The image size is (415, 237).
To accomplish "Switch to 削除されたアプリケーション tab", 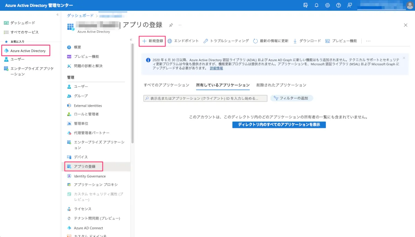I will coord(281,85).
